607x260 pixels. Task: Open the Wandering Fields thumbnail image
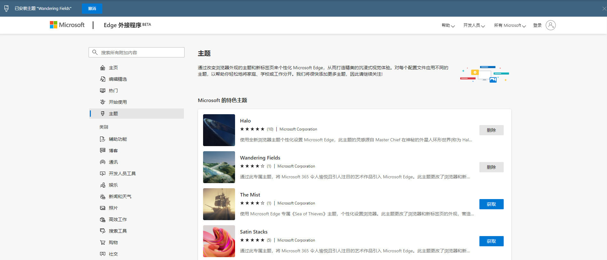[x=219, y=167]
